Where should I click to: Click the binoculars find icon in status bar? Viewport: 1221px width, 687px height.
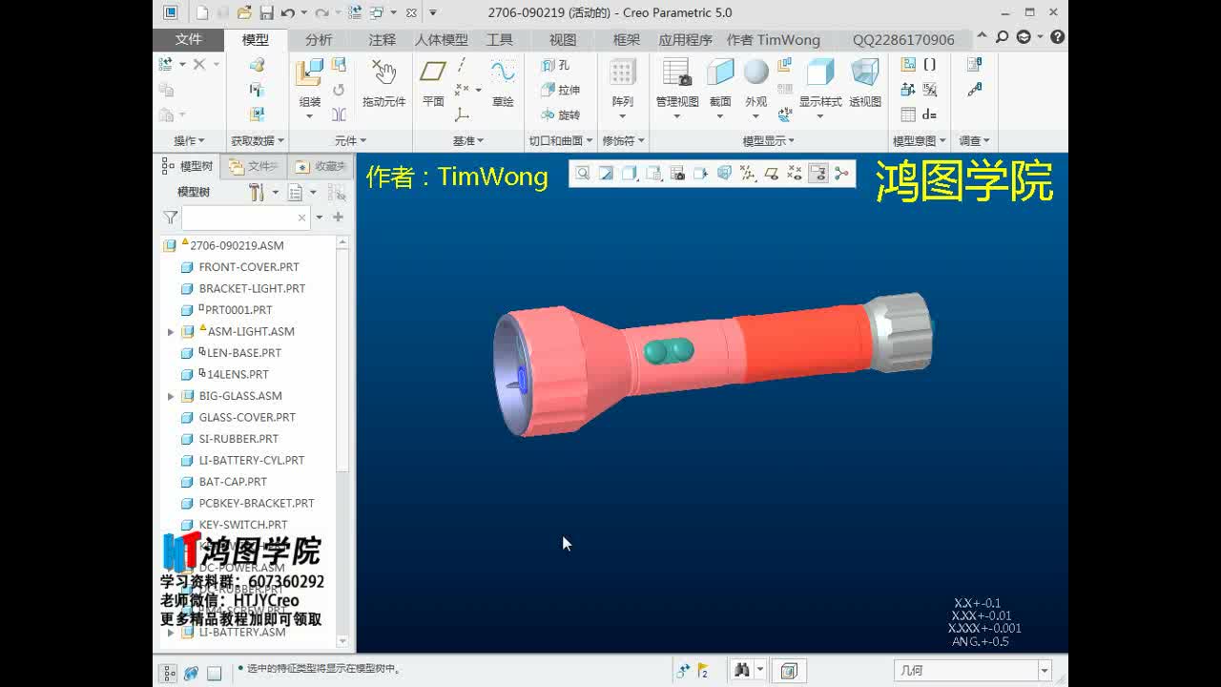click(x=741, y=671)
